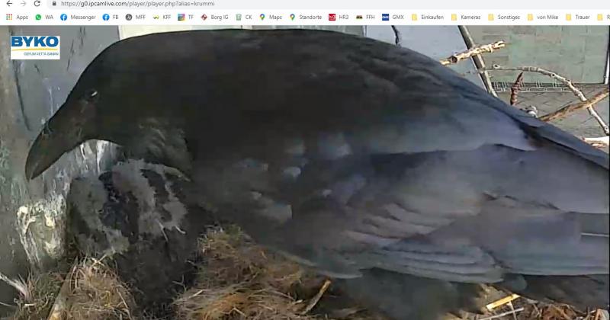Reload the current page

(37, 4)
